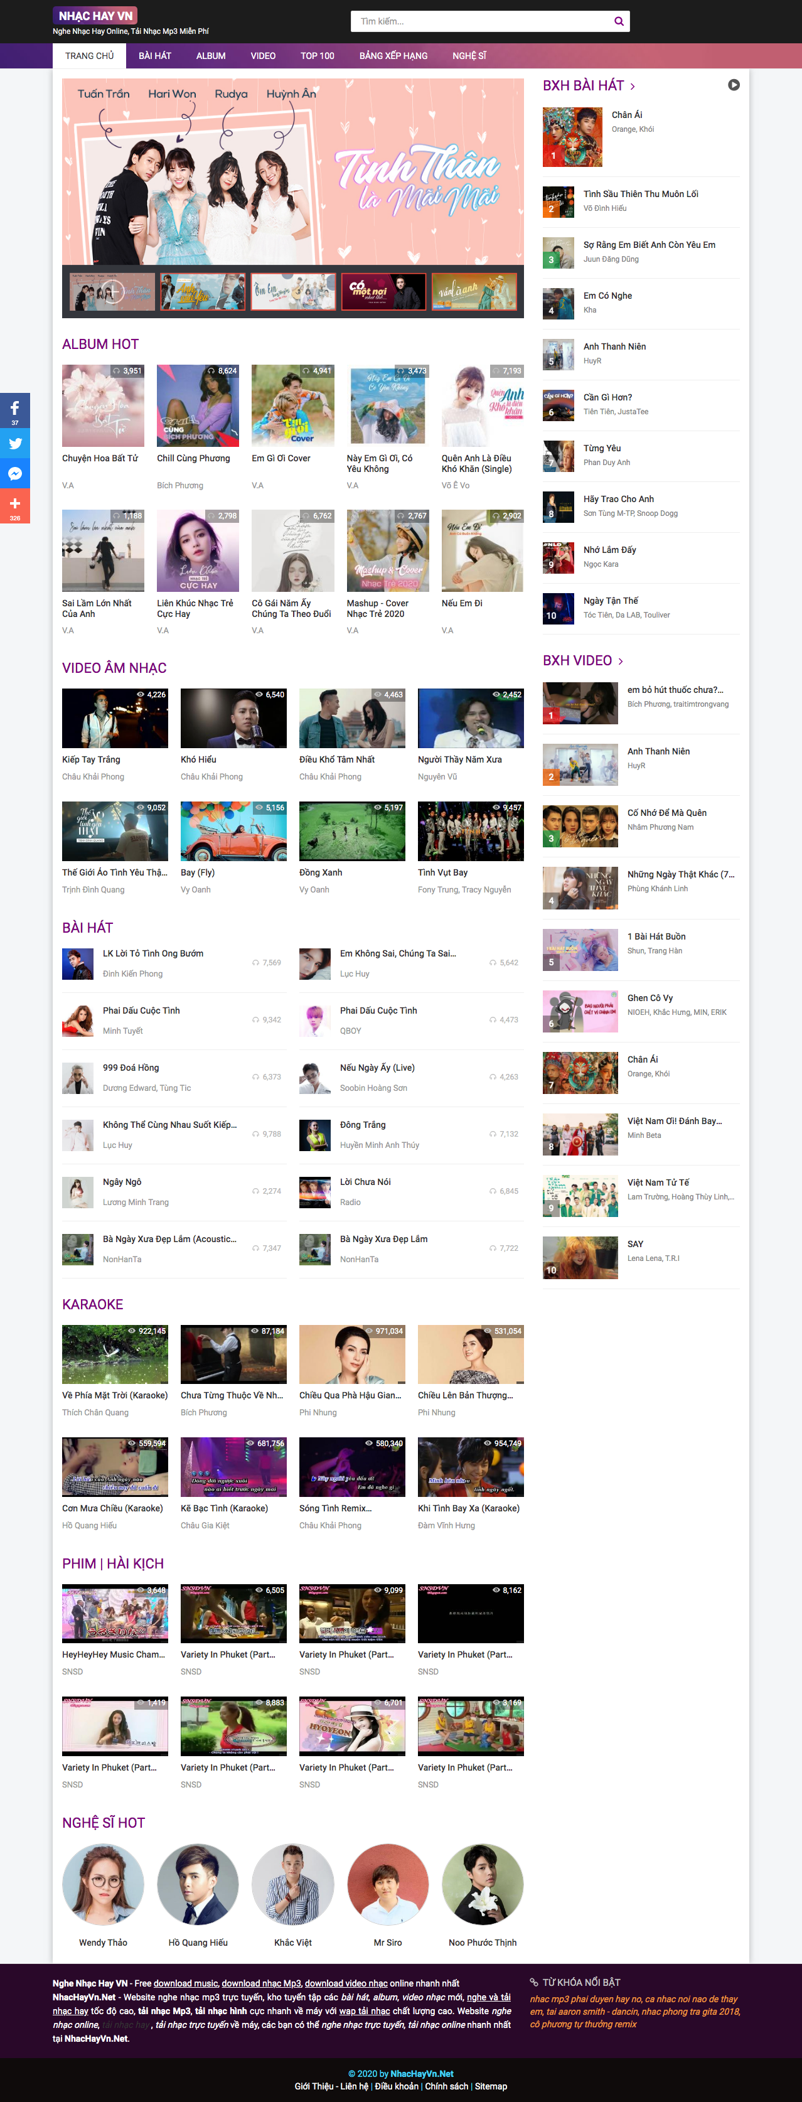Type in the Tìm kiếm search box
The height and width of the screenshot is (2102, 802).
click(x=481, y=21)
